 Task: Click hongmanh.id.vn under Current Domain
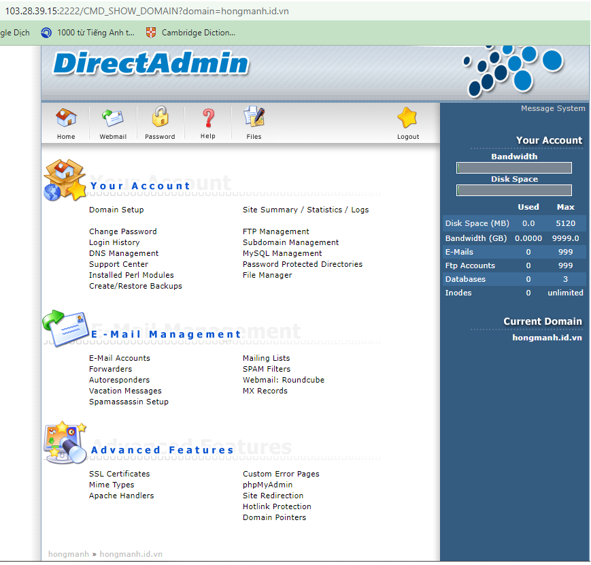point(547,338)
